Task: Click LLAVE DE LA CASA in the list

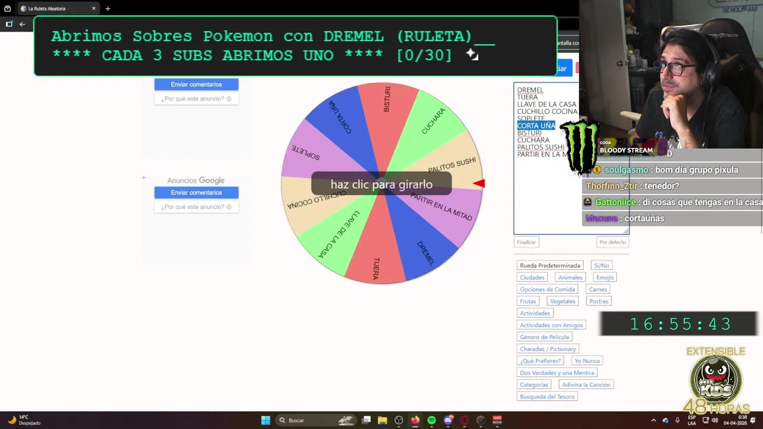Action: coord(547,104)
